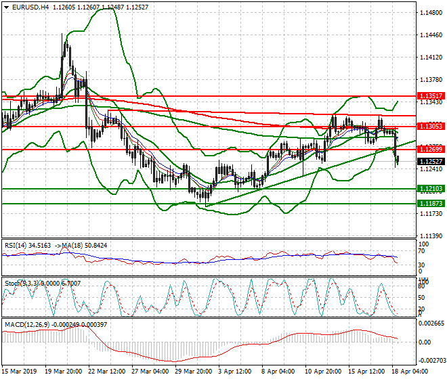Screen dimensions: 447x379
Task: Click the Stoch(5,3,3) indicator label
Action: click(x=22, y=284)
